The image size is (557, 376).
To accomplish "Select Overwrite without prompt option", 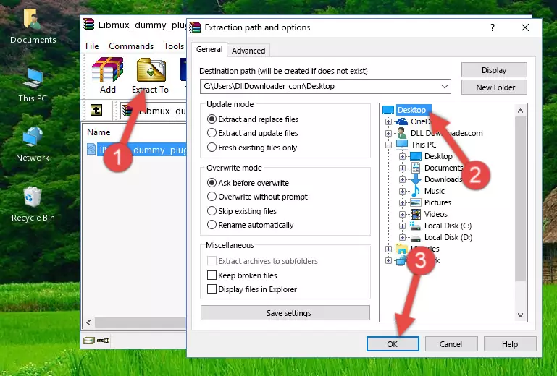I will tap(258, 197).
